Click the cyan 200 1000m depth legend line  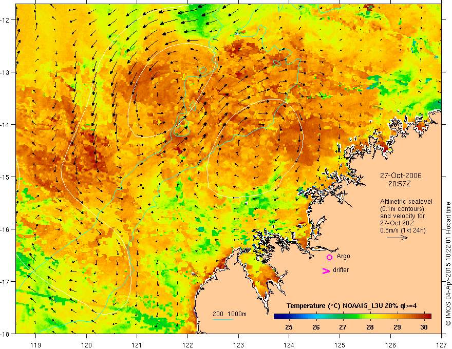pos(223,319)
